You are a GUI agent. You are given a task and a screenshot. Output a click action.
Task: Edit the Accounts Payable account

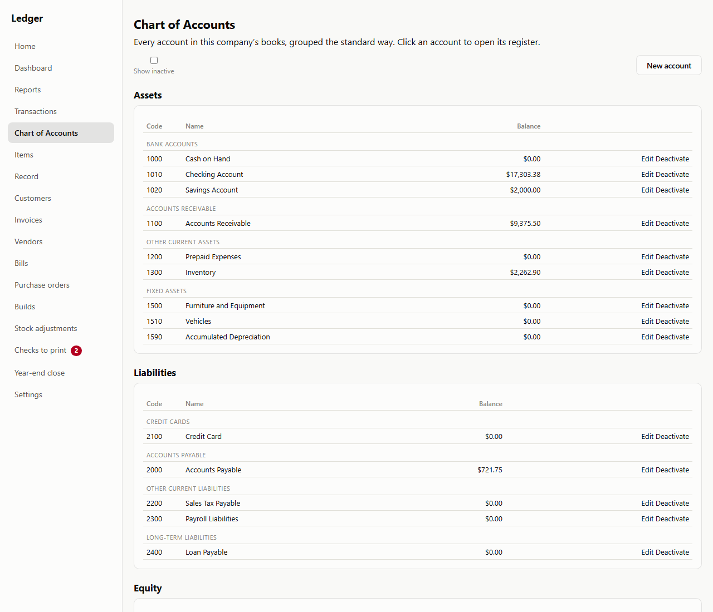click(x=647, y=470)
